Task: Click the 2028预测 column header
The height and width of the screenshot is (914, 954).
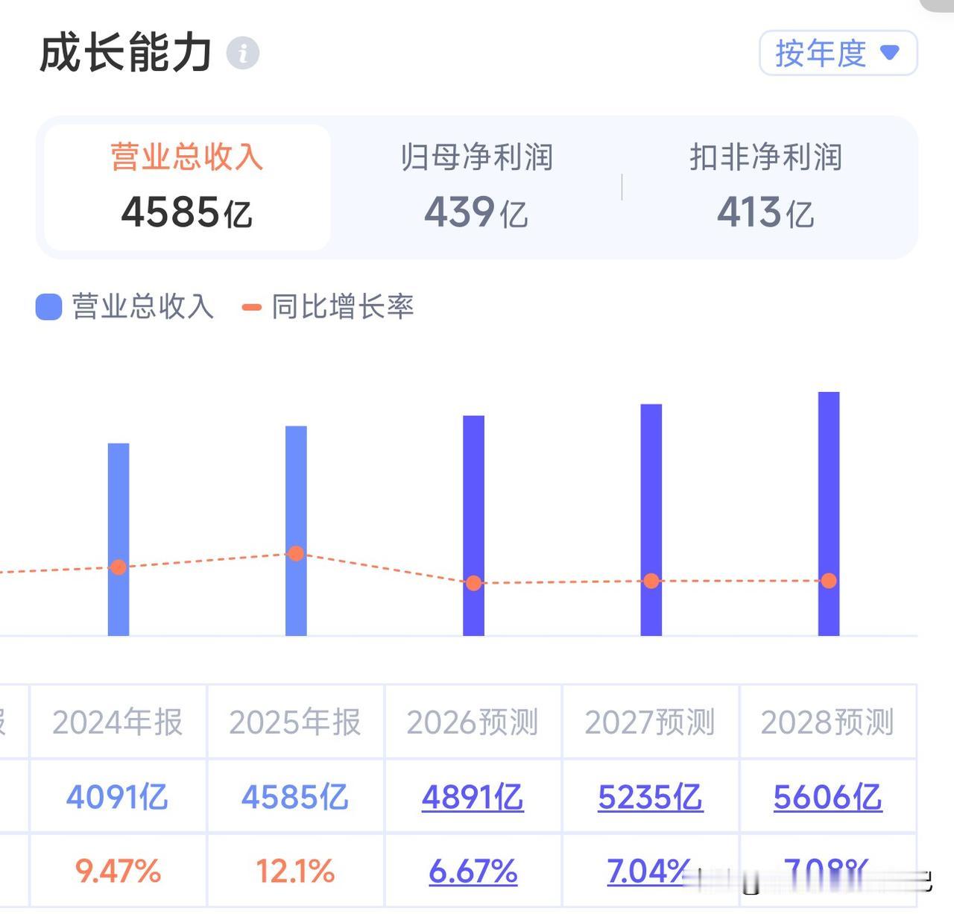Action: [827, 722]
